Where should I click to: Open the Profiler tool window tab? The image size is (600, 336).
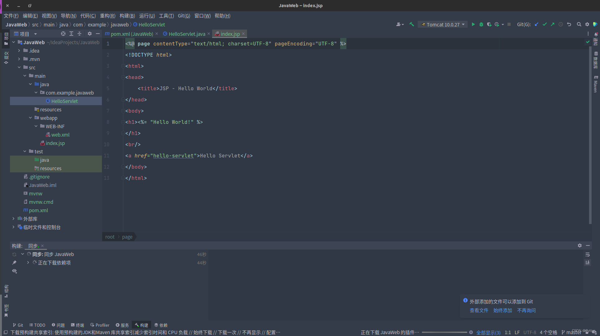(100, 325)
